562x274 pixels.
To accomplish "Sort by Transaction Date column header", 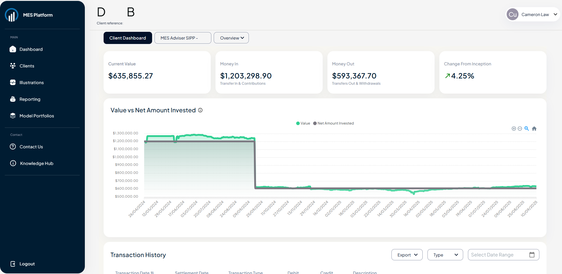I will pyautogui.click(x=135, y=272).
